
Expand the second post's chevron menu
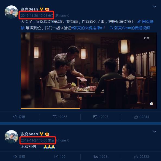(154, 132)
